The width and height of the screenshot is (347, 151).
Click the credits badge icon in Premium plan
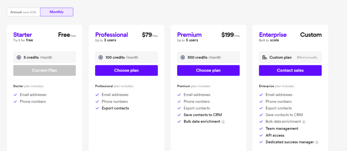coord(183,58)
